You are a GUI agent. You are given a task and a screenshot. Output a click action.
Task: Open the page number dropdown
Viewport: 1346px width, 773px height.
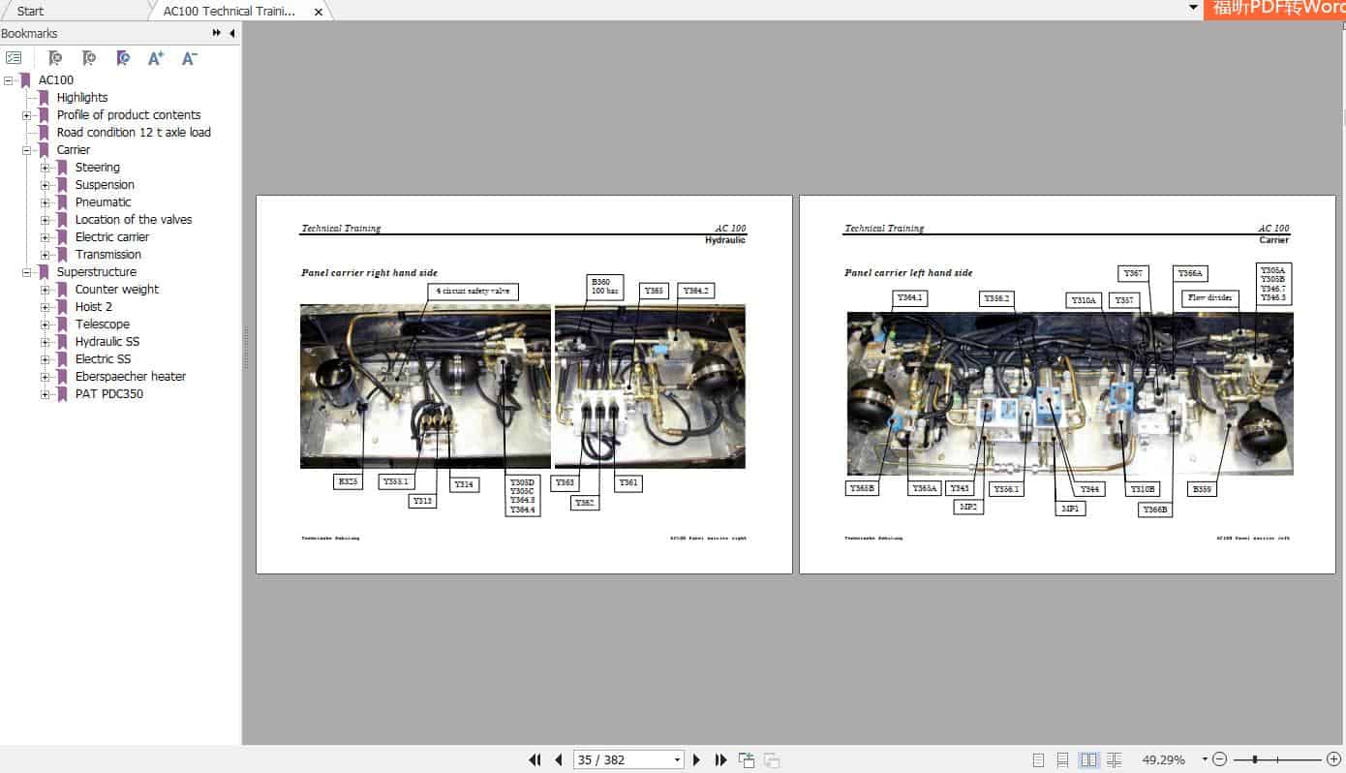(x=675, y=759)
